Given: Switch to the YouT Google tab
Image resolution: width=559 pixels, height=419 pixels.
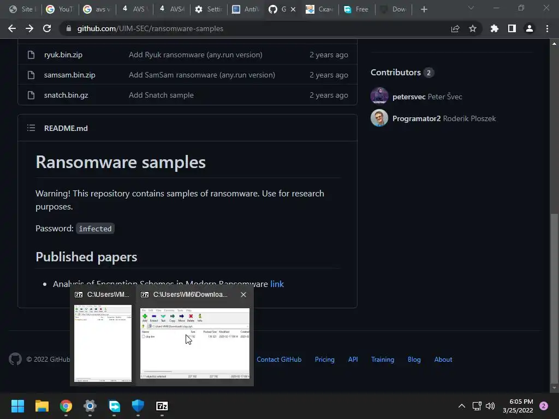Looking at the screenshot, I should tap(60, 9).
